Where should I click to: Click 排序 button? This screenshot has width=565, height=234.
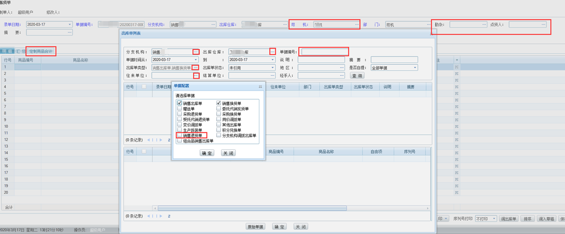(527, 218)
